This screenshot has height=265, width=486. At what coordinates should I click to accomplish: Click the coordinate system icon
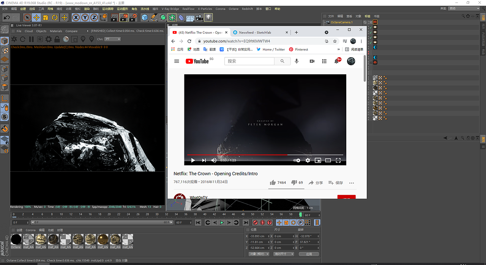[104, 17]
